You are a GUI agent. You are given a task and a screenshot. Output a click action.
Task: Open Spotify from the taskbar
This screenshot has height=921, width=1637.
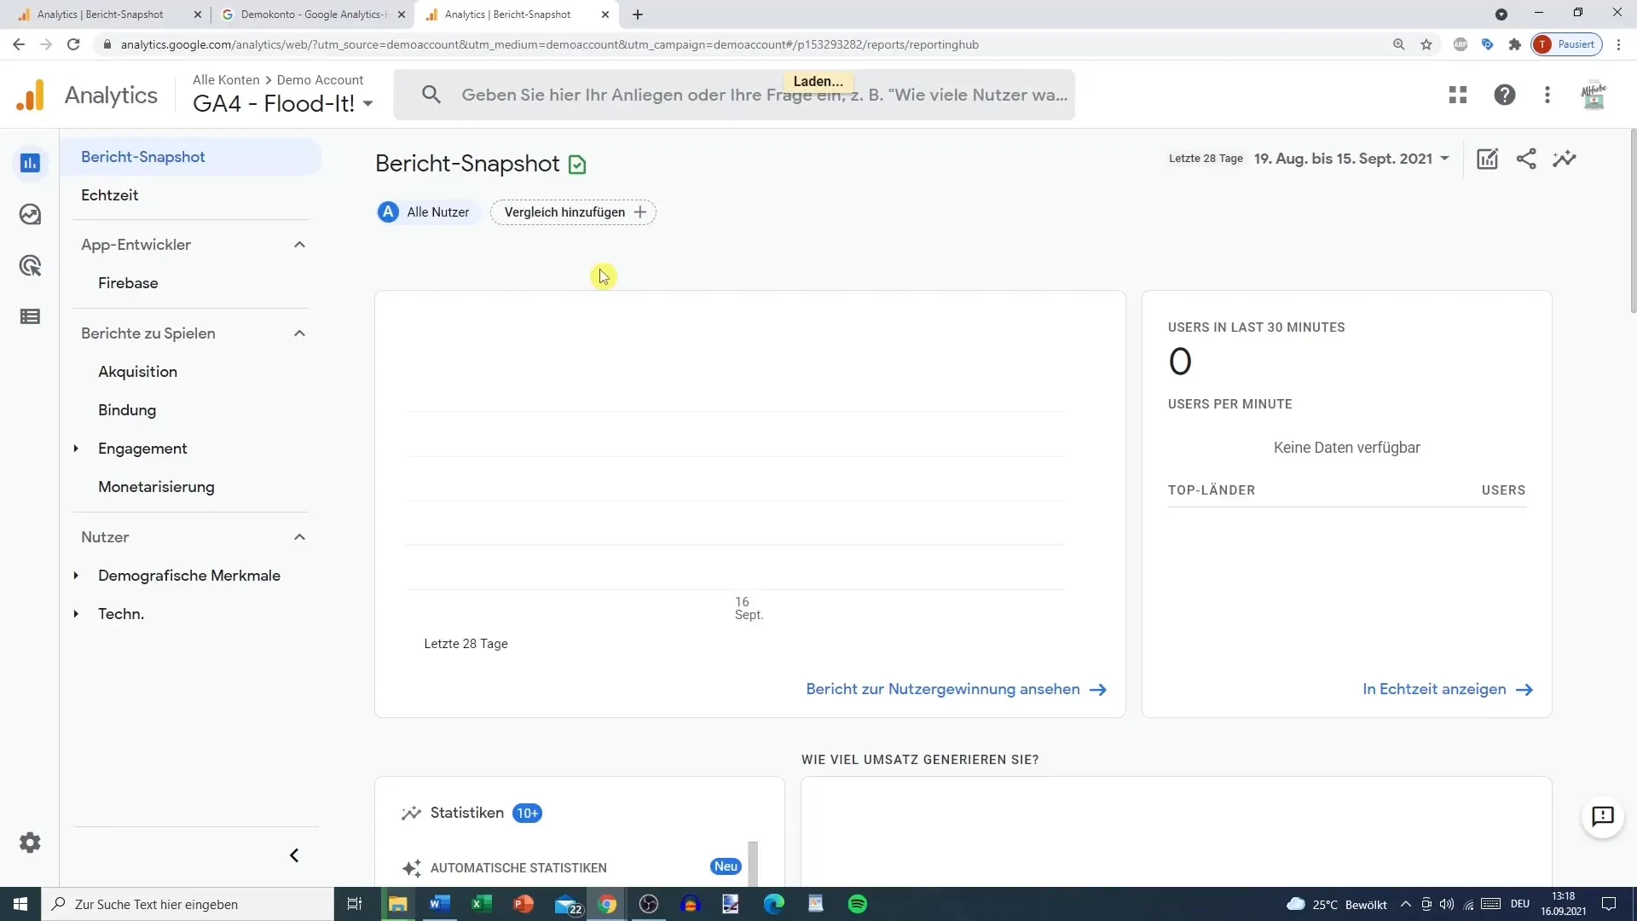(858, 904)
